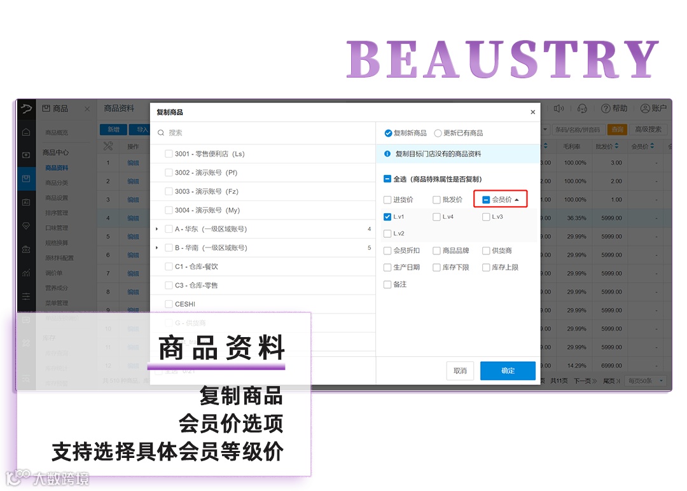Click the 新增 button in the toolbar

[113, 129]
